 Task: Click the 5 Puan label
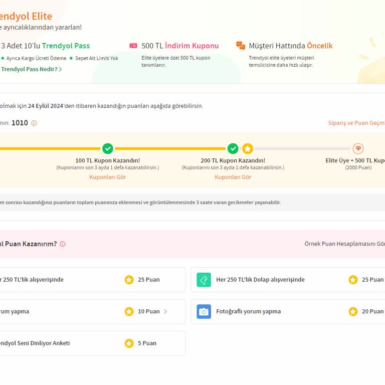click(147, 343)
